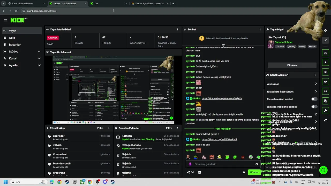331x186 pixels.
Task: Open the discord.gg/vz6WWeskM5 link
Action: (219, 139)
